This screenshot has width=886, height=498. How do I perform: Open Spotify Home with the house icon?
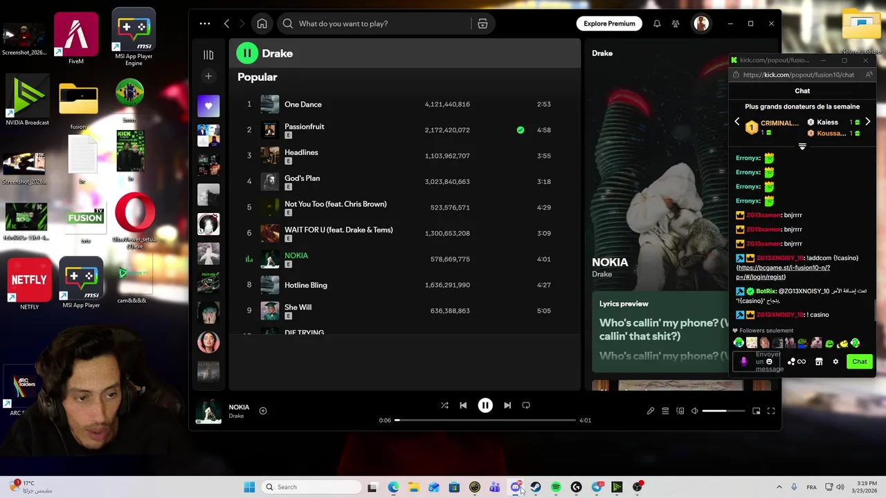(262, 24)
